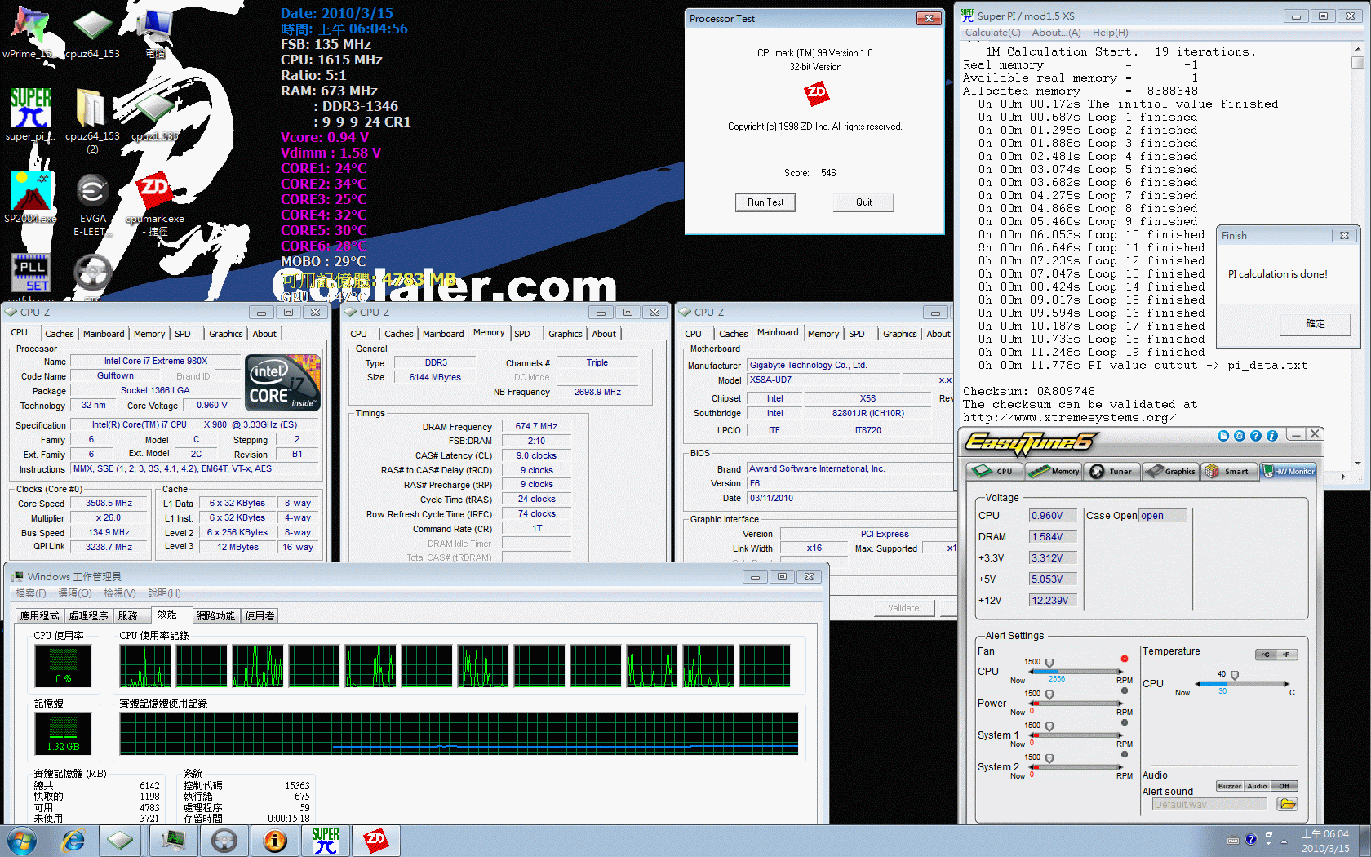
Task: Click About...(A) in Super PI menu bar
Action: (1056, 33)
